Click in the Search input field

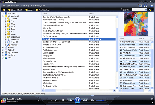(138, 10)
